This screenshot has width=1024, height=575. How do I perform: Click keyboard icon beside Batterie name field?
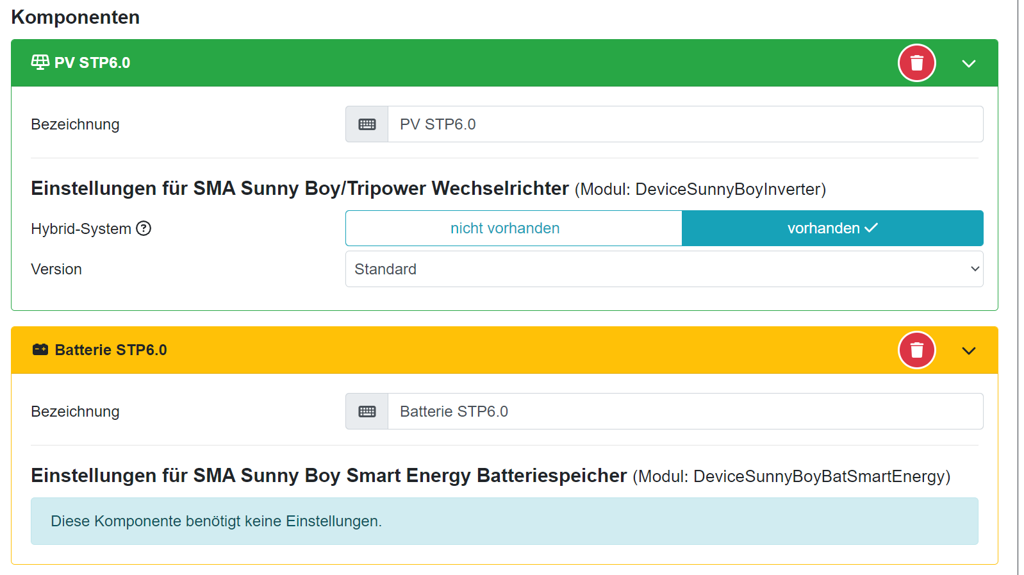pyautogui.click(x=367, y=412)
